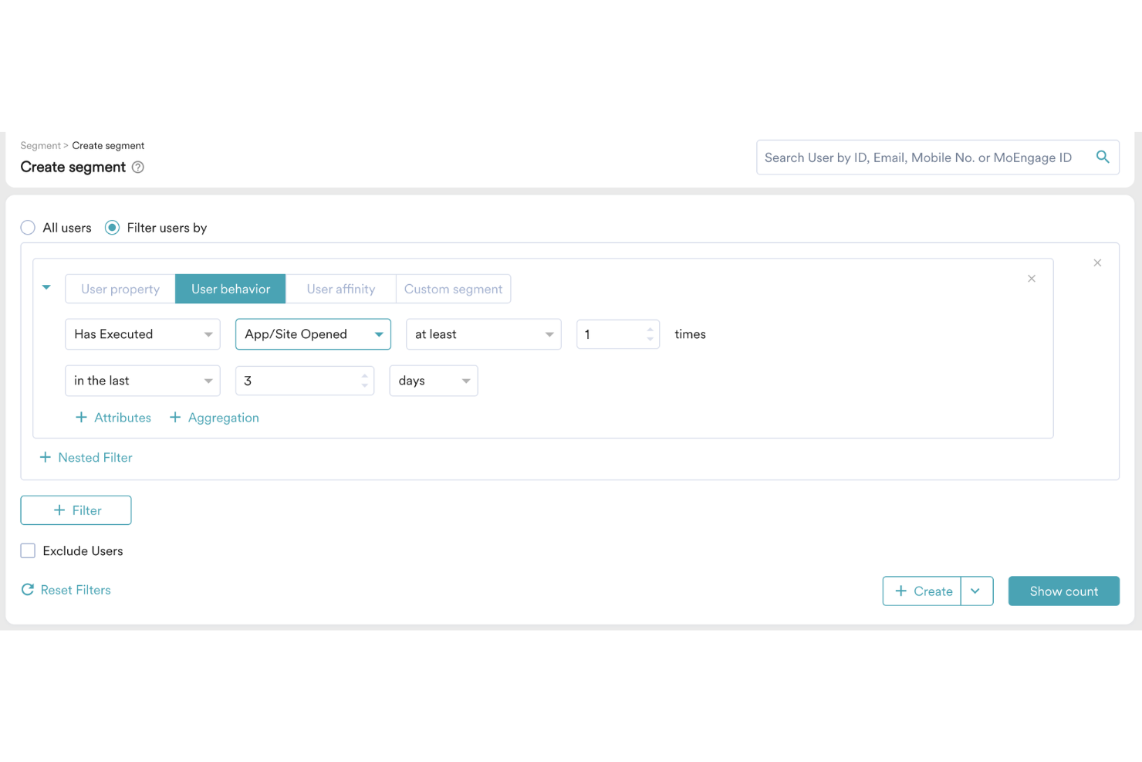
Task: Click the Reset Filters link text
Action: [76, 590]
